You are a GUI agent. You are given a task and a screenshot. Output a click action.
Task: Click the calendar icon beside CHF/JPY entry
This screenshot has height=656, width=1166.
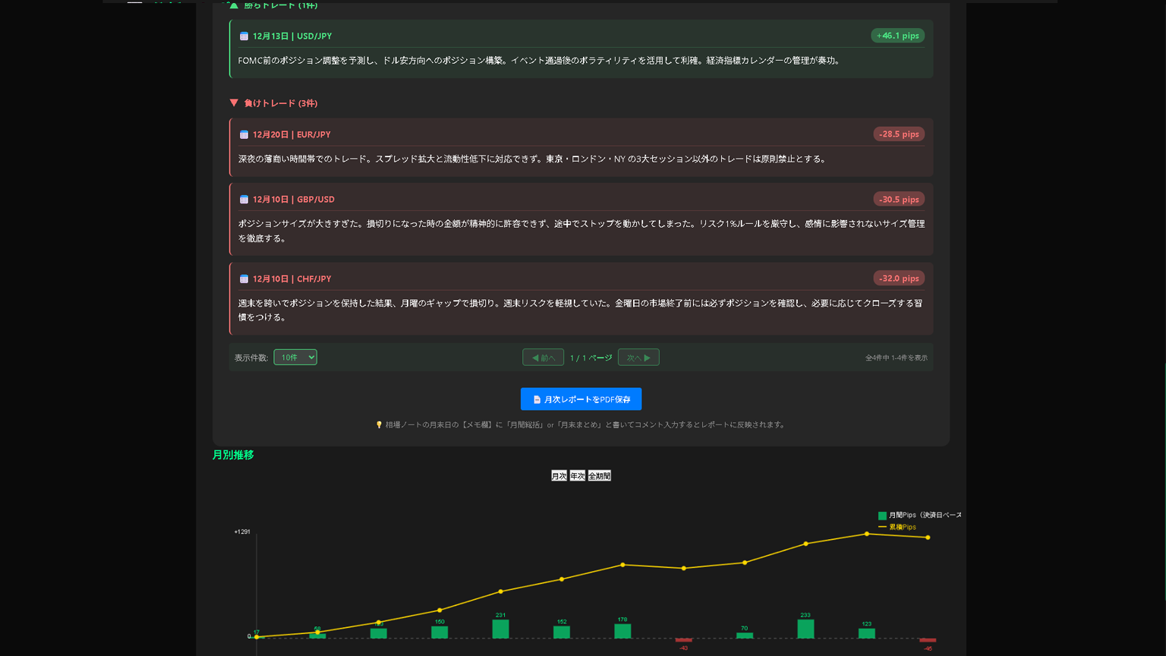pyautogui.click(x=244, y=279)
